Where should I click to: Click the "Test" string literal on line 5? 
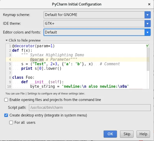[39, 64]
